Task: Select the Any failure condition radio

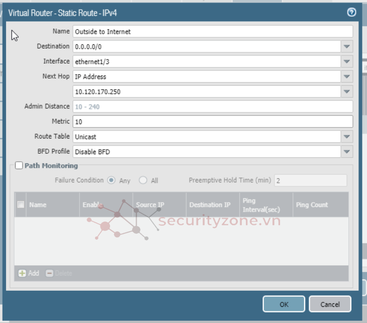Action: coord(111,180)
